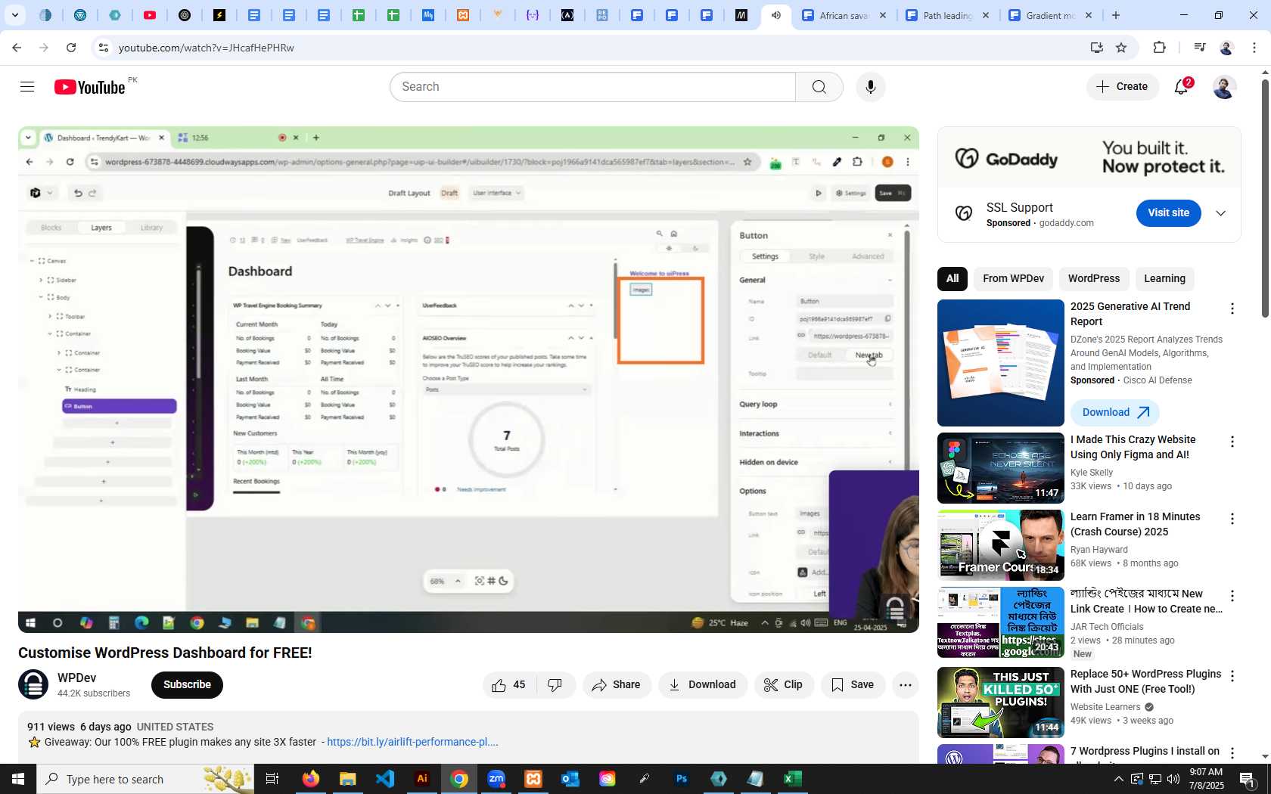Bookmark this page star icon
Screen dimensions: 1271x794
pos(1121,48)
